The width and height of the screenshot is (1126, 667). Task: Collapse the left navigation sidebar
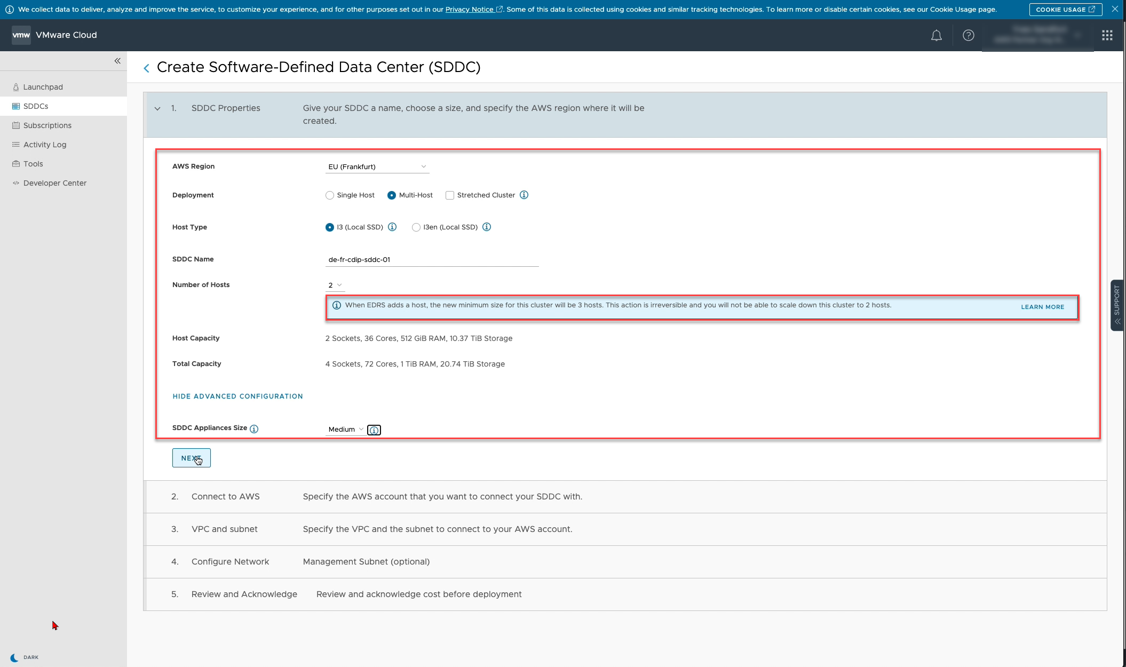pyautogui.click(x=117, y=61)
